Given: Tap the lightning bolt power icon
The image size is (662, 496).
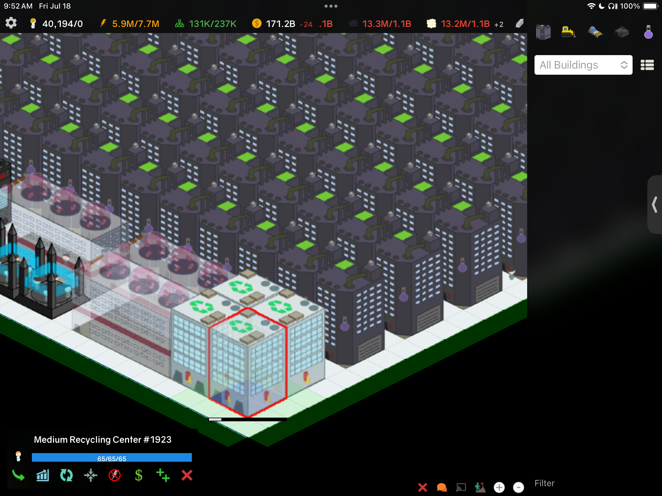Looking at the screenshot, I should (103, 23).
